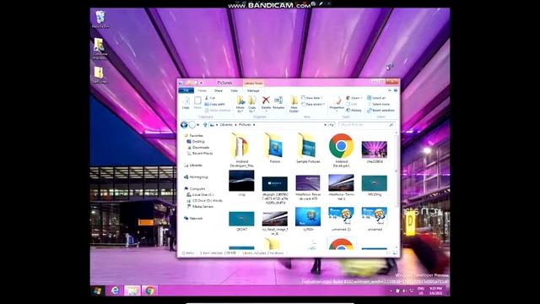Open Google Chrome from taskbar
The width and height of the screenshot is (540, 304).
click(x=149, y=290)
